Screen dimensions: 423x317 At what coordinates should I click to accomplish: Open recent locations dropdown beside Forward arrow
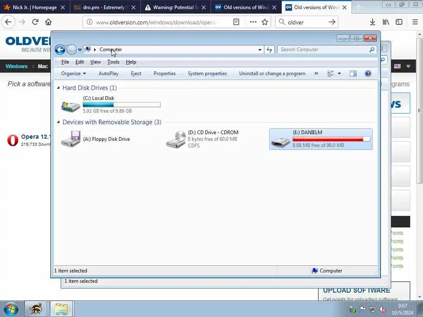click(80, 50)
